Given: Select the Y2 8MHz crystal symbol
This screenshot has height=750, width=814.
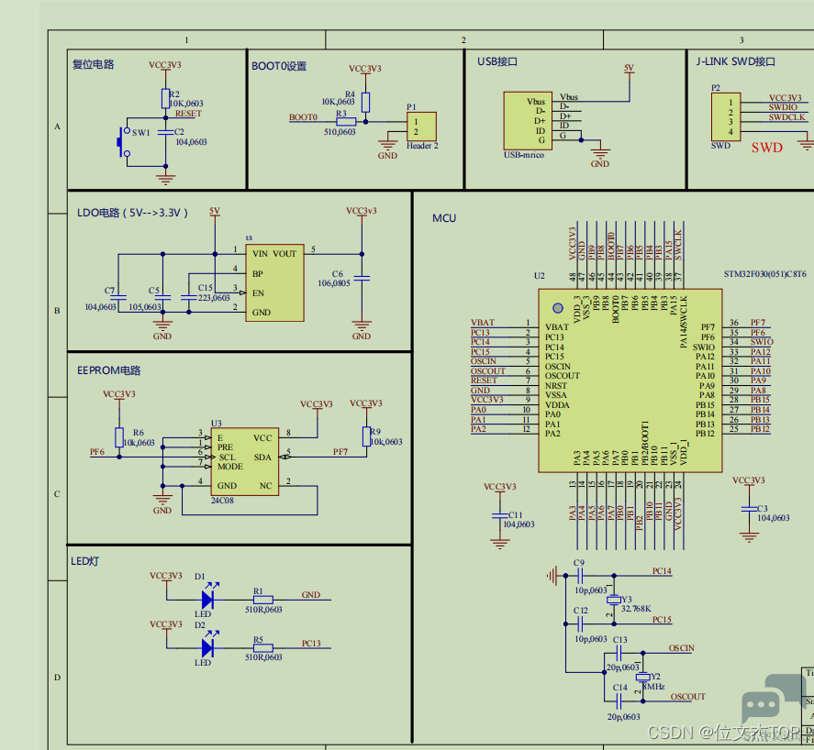Looking at the screenshot, I should (642, 677).
